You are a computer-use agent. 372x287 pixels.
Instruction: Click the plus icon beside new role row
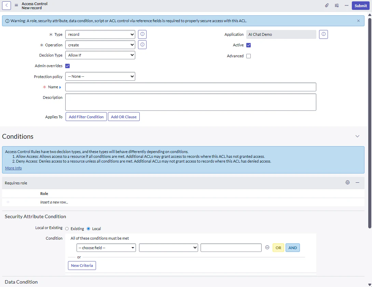click(x=8, y=202)
